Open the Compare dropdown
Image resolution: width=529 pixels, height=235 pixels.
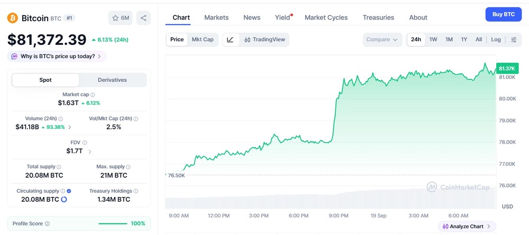(x=382, y=40)
